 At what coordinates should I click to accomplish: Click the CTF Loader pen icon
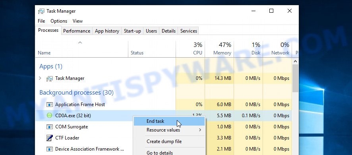click(x=49, y=138)
